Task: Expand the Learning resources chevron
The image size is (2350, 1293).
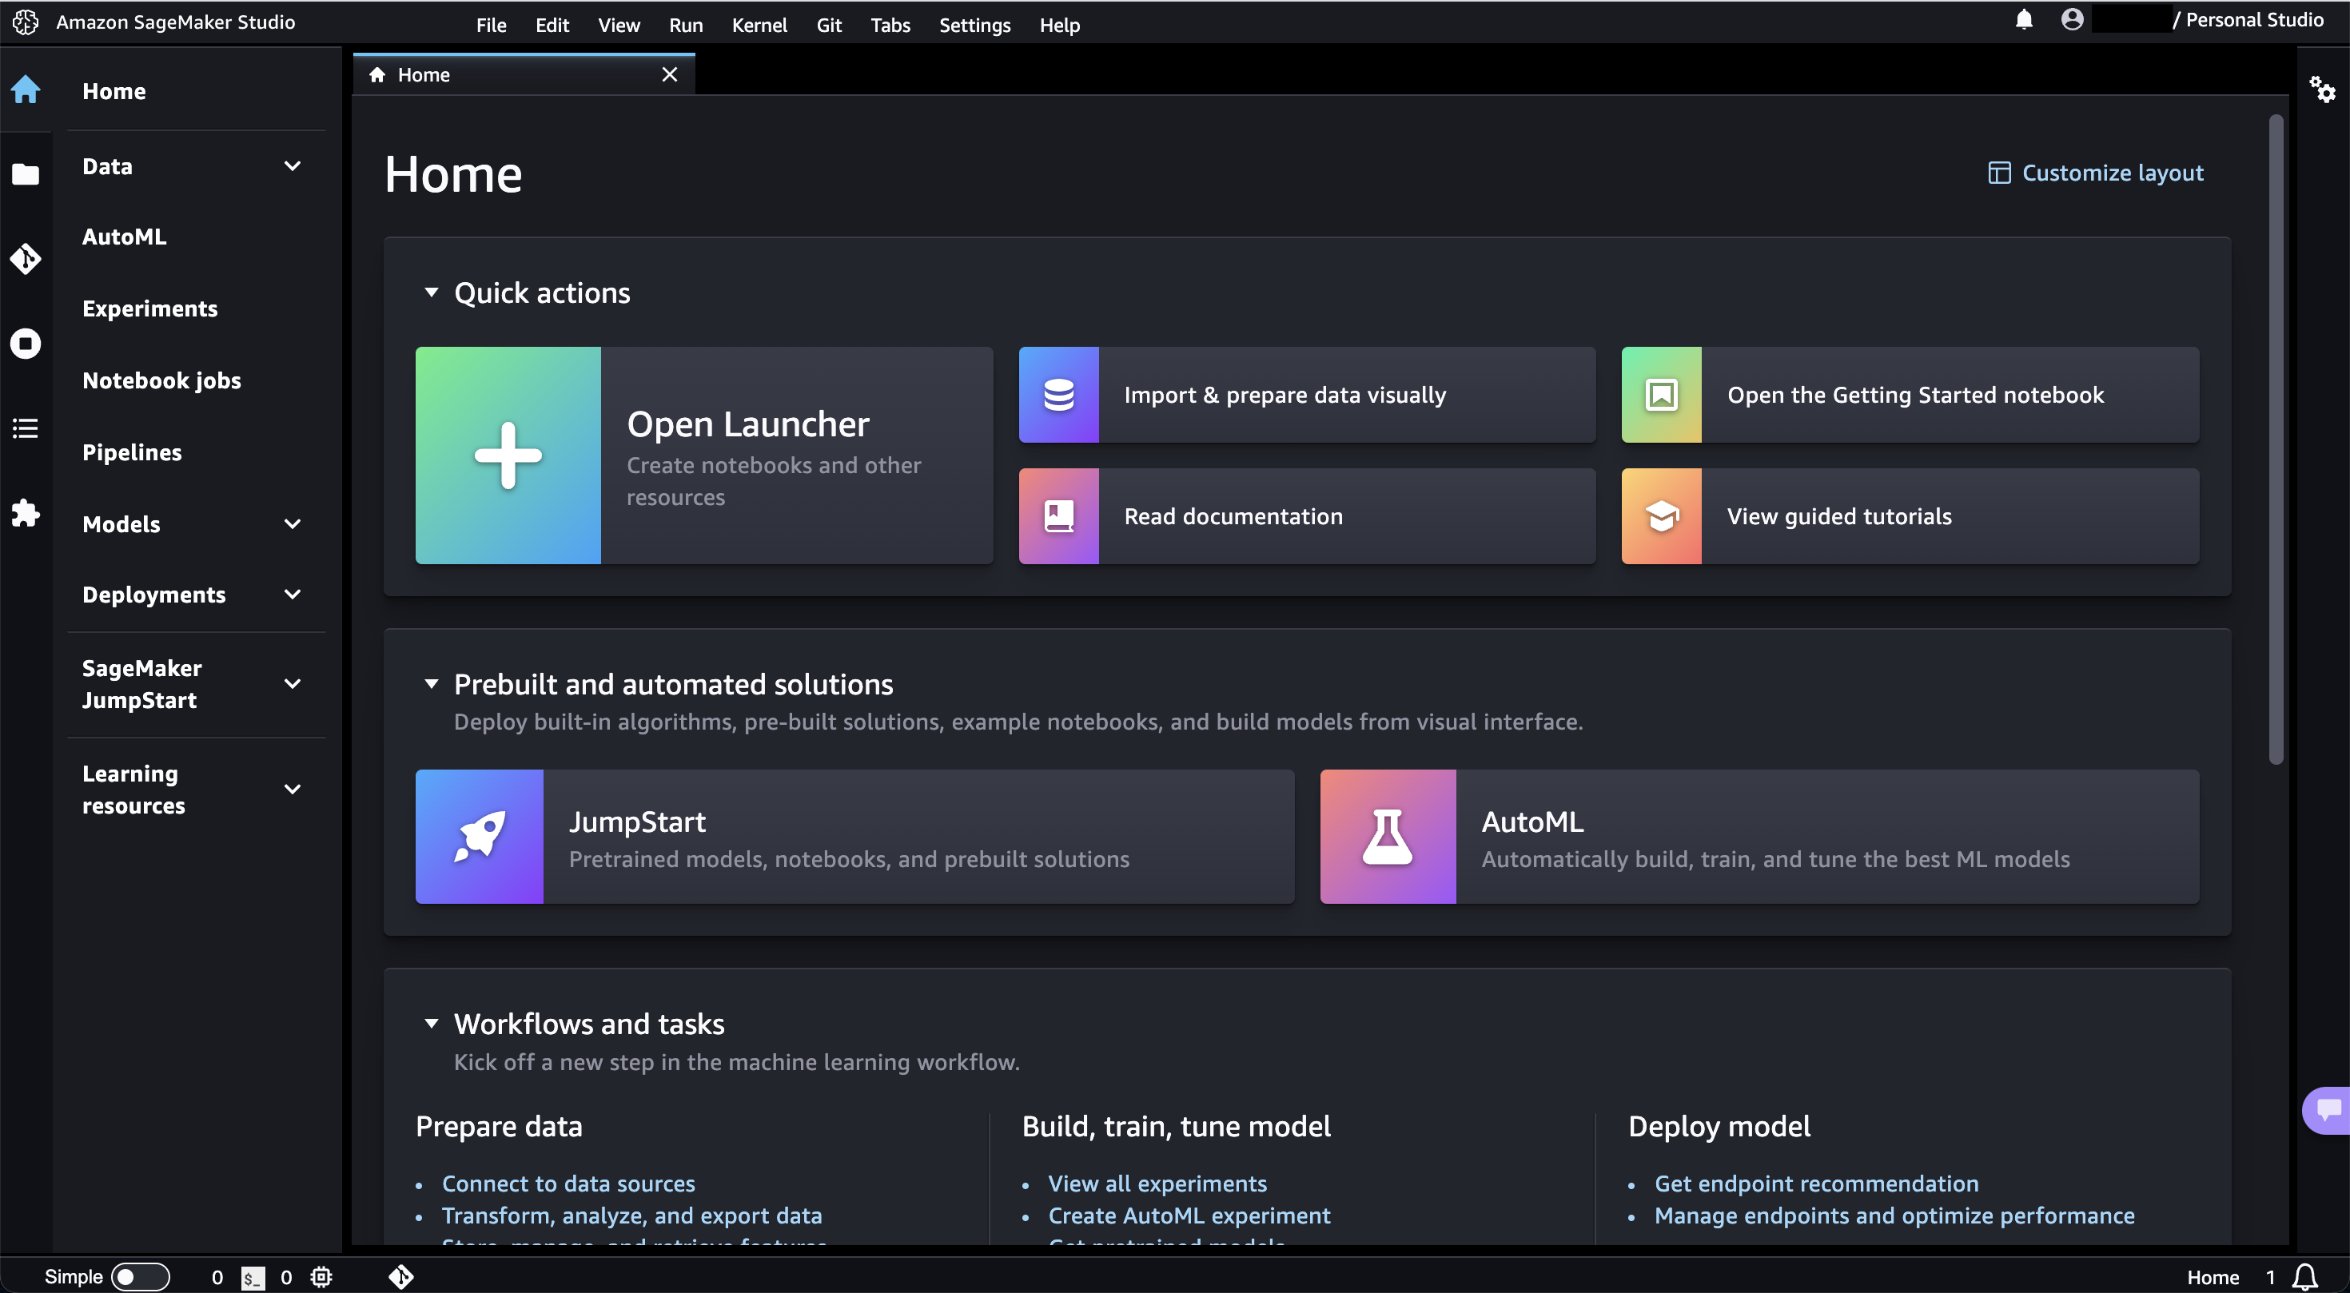Action: pos(292,790)
